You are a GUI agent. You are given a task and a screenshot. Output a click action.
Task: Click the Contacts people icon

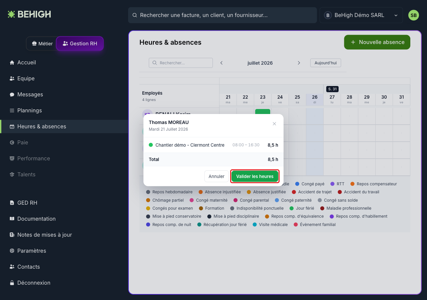pyautogui.click(x=12, y=267)
